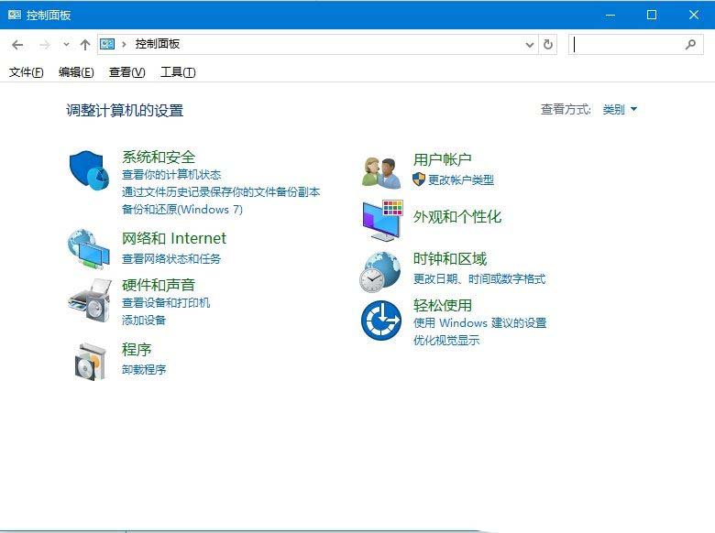Click 通过文件历史记录保存你的文件备份副本 link
The width and height of the screenshot is (715, 533).
tap(221, 191)
